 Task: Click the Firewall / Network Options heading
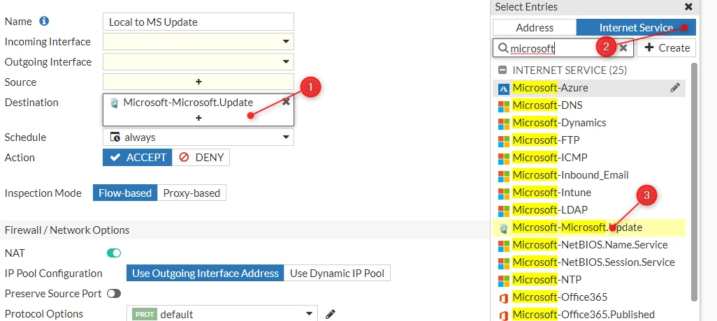[x=67, y=230]
